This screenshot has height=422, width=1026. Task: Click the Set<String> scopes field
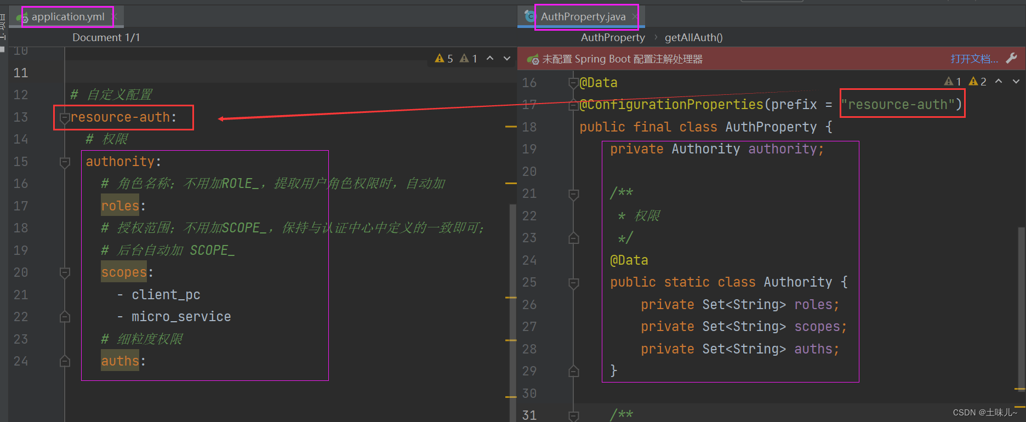[744, 327]
